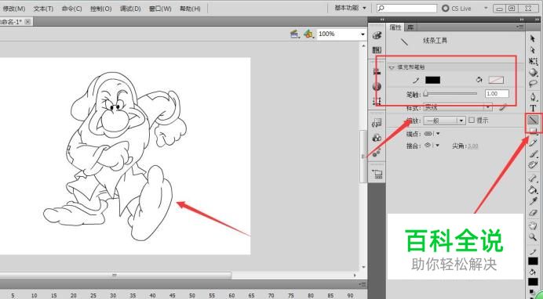Open the Swatches panel grid icon
Screen dimensions: 543x299
[377, 50]
